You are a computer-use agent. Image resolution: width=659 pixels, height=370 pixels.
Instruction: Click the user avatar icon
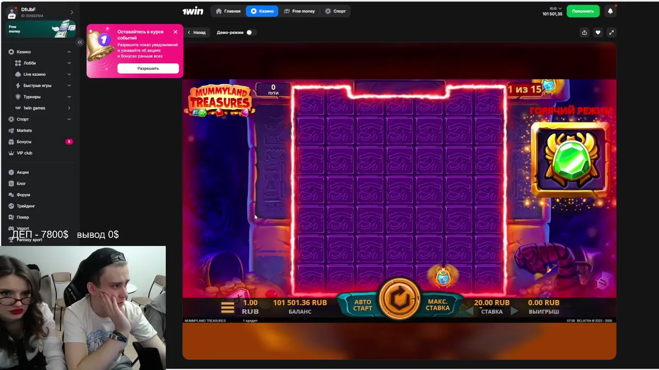[x=12, y=12]
